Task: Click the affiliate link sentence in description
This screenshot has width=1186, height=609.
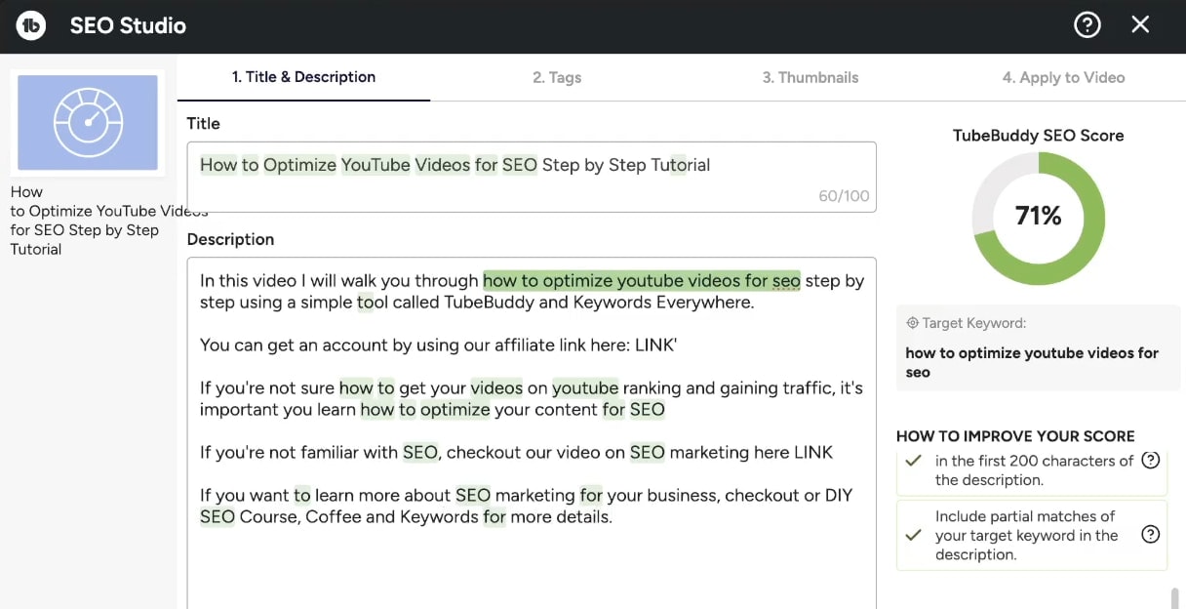Action: 438,345
